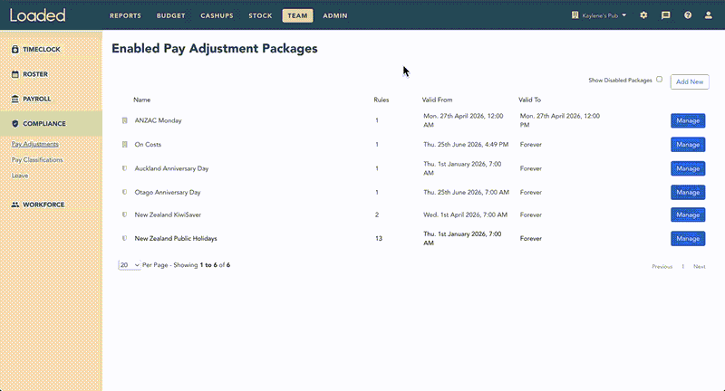The height and width of the screenshot is (391, 725).
Task: Select the On Costs package name
Action: [x=148, y=145]
